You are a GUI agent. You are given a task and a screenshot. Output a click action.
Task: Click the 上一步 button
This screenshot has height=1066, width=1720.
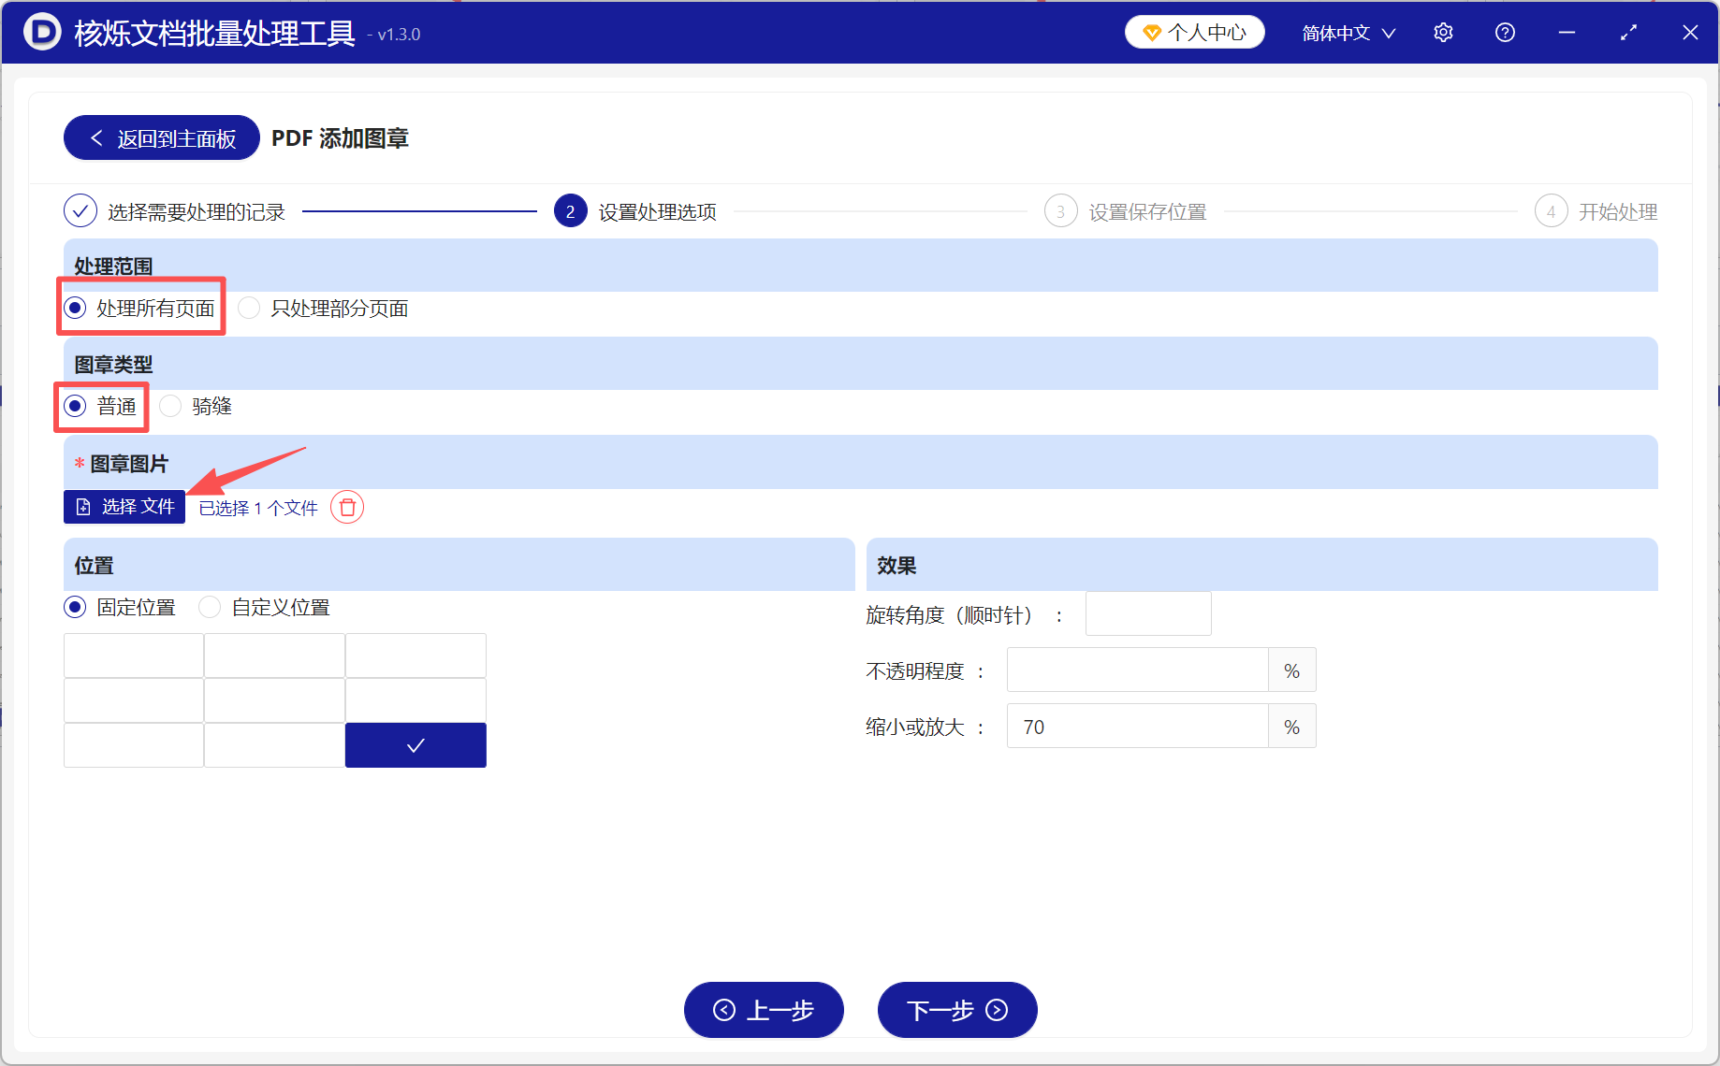click(x=764, y=1010)
